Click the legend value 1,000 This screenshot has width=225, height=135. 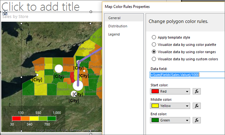point(57,113)
